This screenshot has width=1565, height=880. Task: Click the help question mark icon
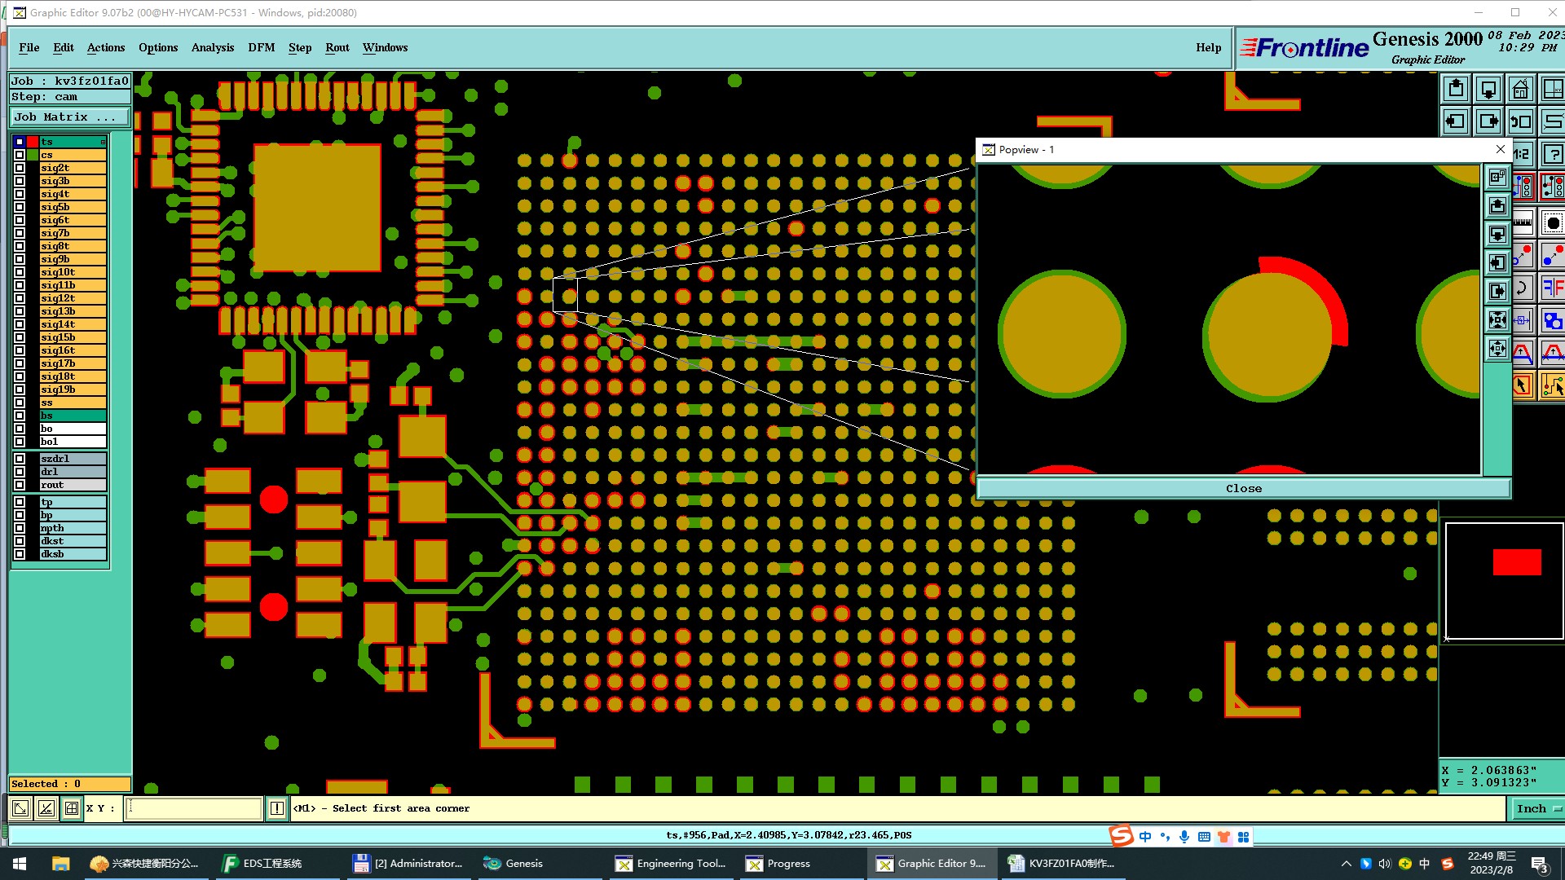pos(1553,154)
